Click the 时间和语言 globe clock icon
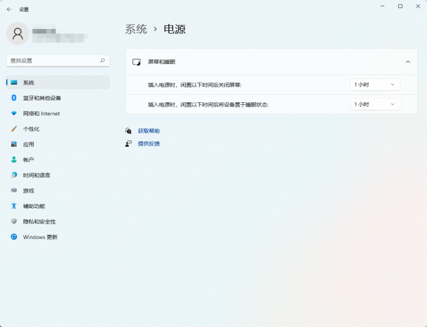This screenshot has height=327, width=427. 14,175
